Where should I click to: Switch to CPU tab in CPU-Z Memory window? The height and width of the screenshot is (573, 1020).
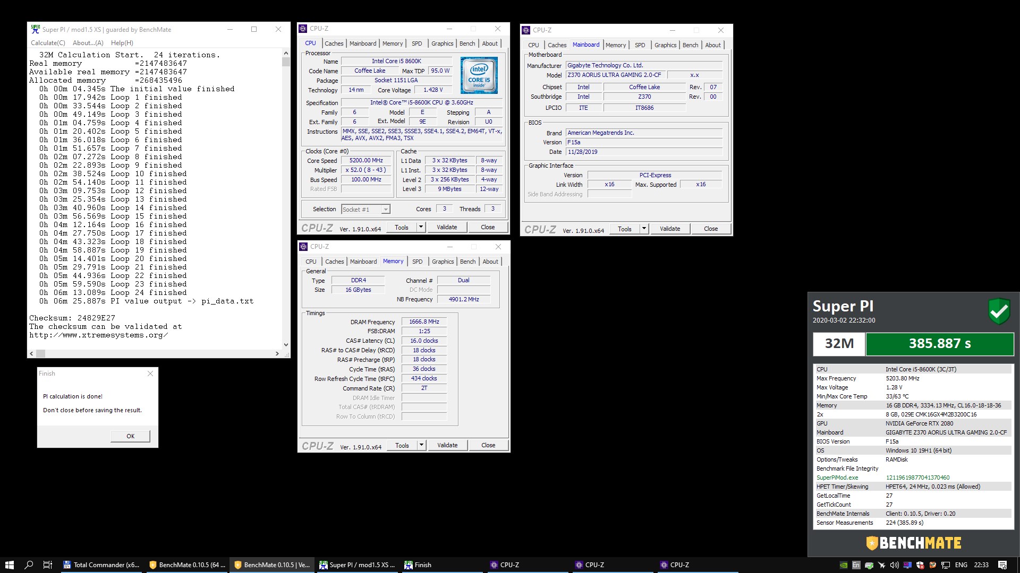[x=311, y=262]
